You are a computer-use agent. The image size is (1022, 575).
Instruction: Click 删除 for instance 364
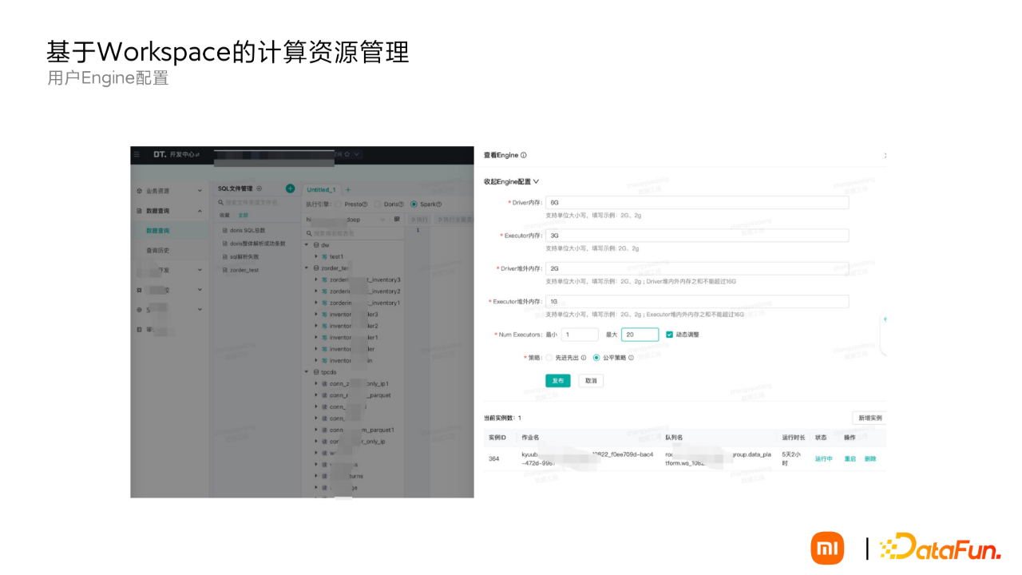pyautogui.click(x=870, y=459)
